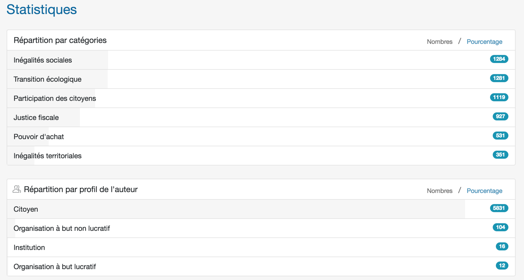Screen dimensions: 524x280
Task: Click the 16 Institution badge
Action: click(x=502, y=246)
